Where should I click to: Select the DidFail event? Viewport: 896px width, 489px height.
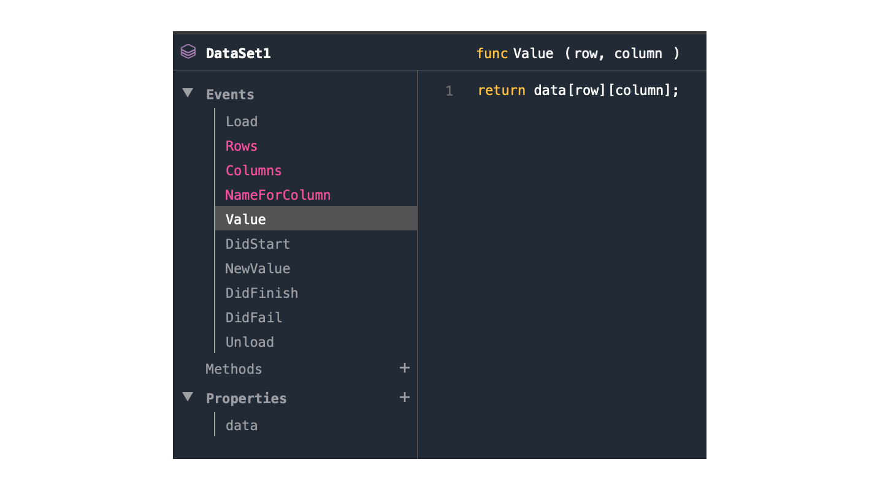(x=254, y=317)
